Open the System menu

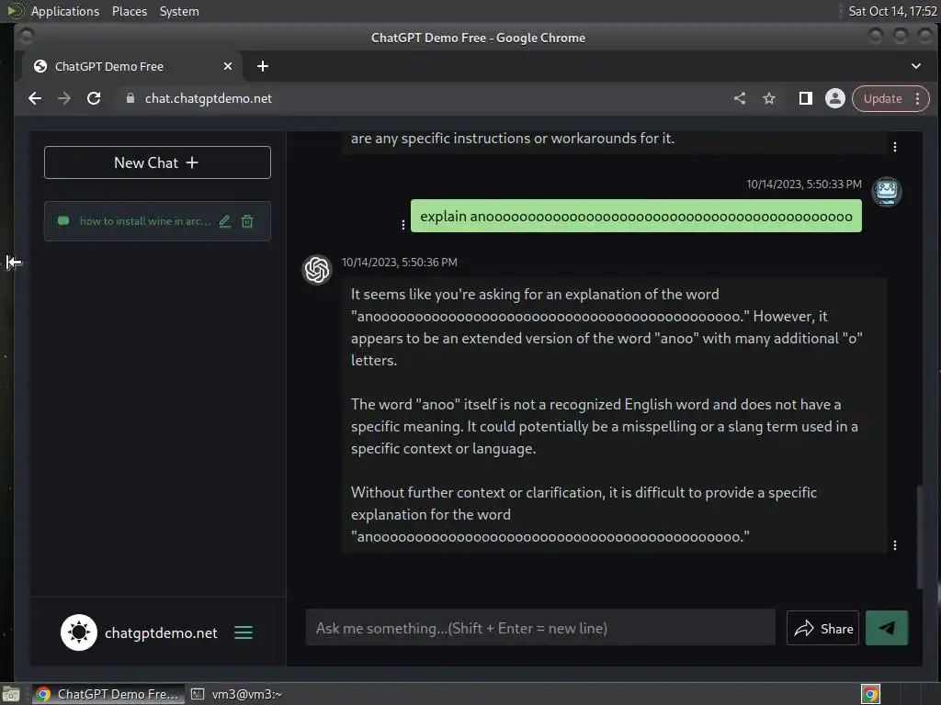coord(179,11)
